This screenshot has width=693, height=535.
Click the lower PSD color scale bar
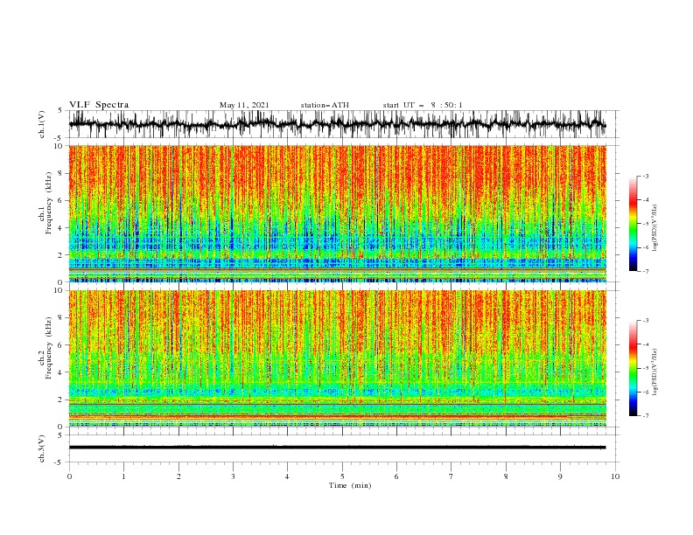tap(633, 368)
